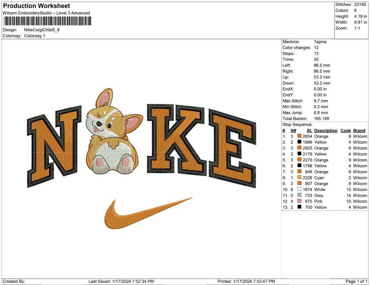Click the 'St.' column header
This screenshot has height=285, width=370.
(309, 130)
